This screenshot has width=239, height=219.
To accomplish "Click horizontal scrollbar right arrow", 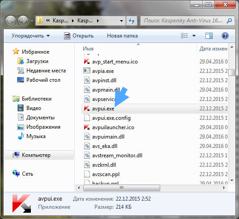I will [224, 188].
